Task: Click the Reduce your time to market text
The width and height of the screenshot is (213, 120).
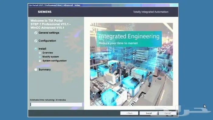Action: [118, 43]
